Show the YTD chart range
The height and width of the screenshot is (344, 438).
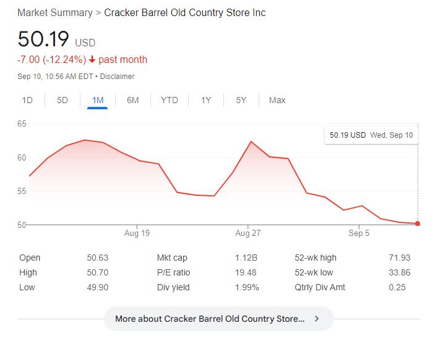pos(169,100)
